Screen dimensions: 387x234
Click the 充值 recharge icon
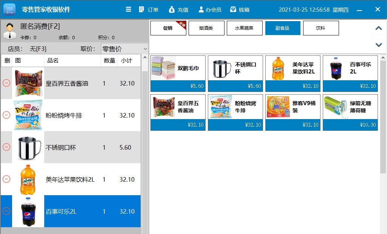coord(178,9)
